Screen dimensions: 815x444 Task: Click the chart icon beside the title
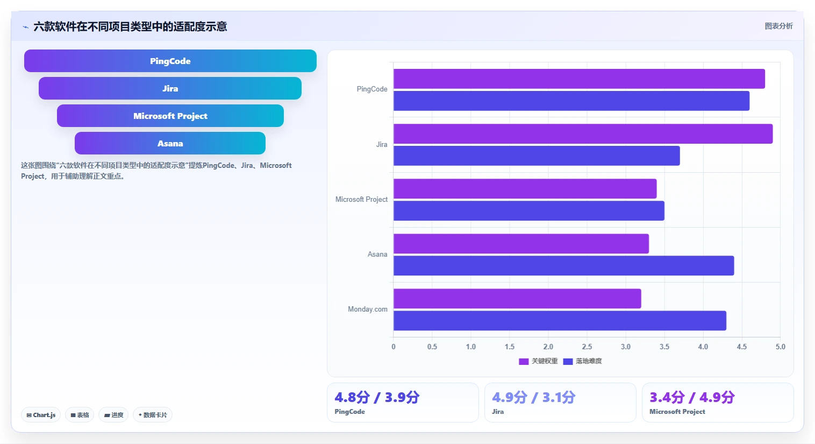tap(25, 27)
